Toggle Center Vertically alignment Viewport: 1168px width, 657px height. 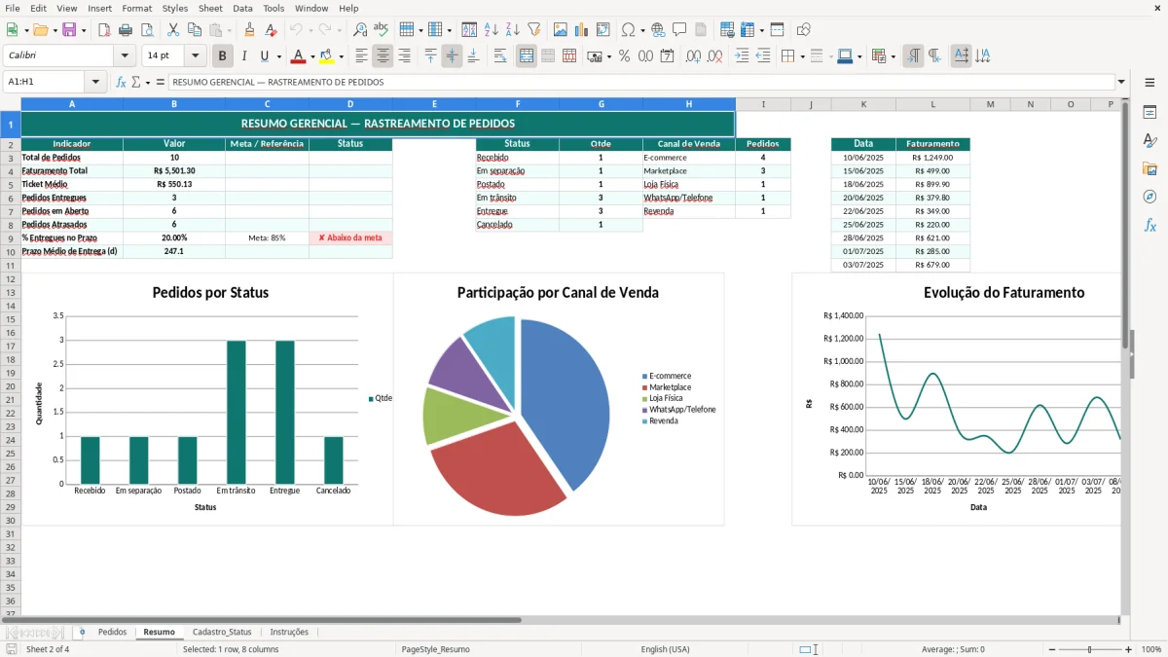click(x=452, y=56)
